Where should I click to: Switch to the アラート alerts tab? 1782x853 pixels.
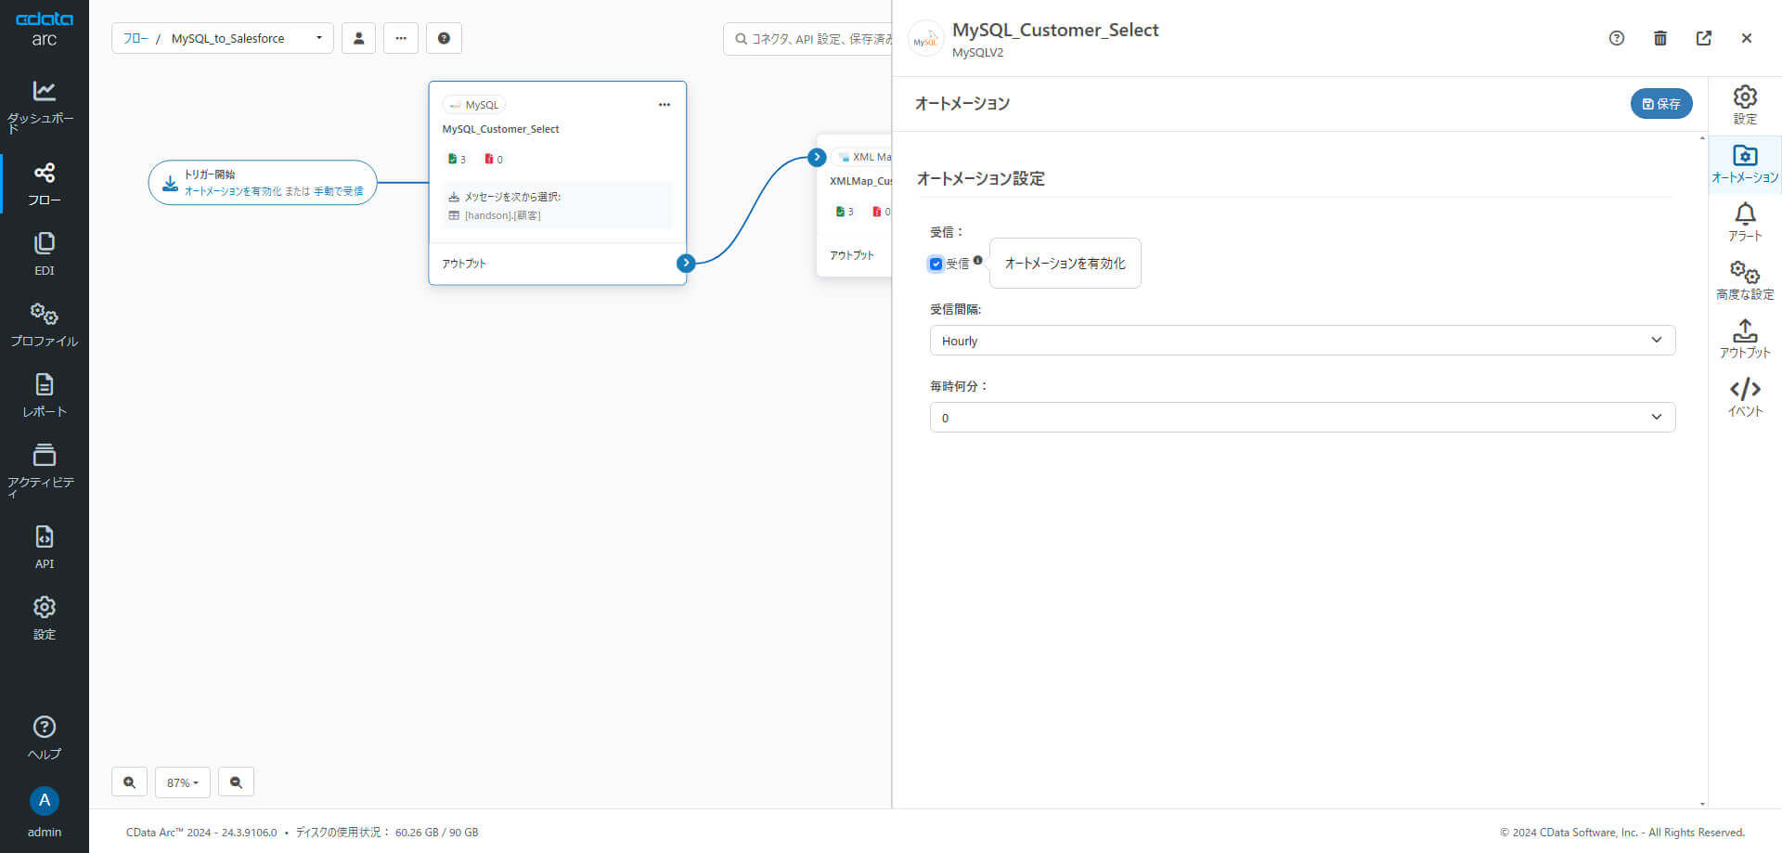1745,223
